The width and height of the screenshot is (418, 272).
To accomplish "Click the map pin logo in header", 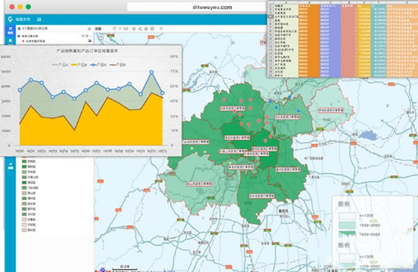I will (10, 20).
